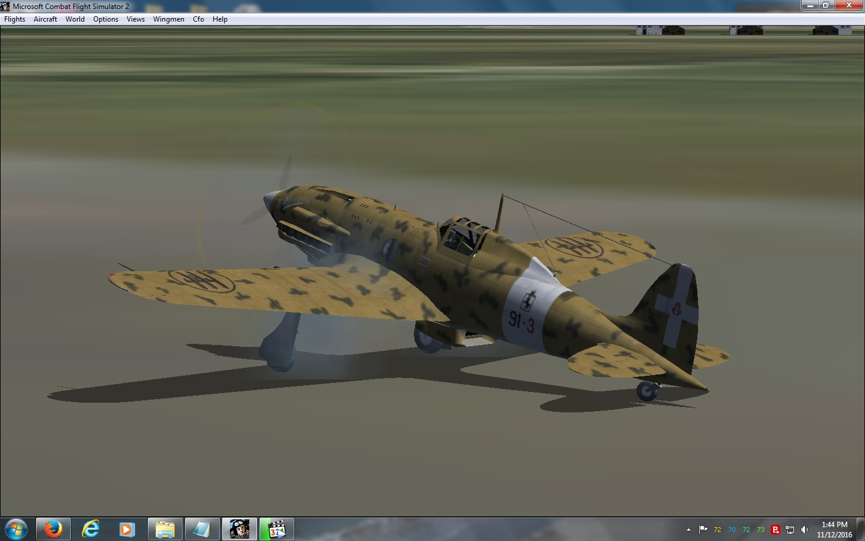
Task: Restore down the Combat Flight Simulator window
Action: point(826,5)
